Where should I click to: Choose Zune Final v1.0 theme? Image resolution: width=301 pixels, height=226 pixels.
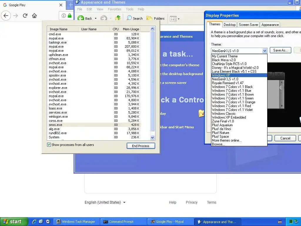tap(239, 121)
